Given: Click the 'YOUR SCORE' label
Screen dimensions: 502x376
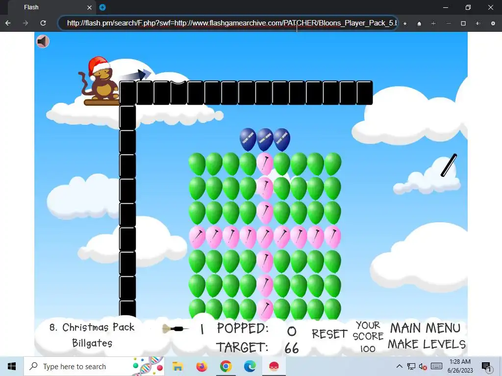Looking at the screenshot, I should pyautogui.click(x=368, y=330).
